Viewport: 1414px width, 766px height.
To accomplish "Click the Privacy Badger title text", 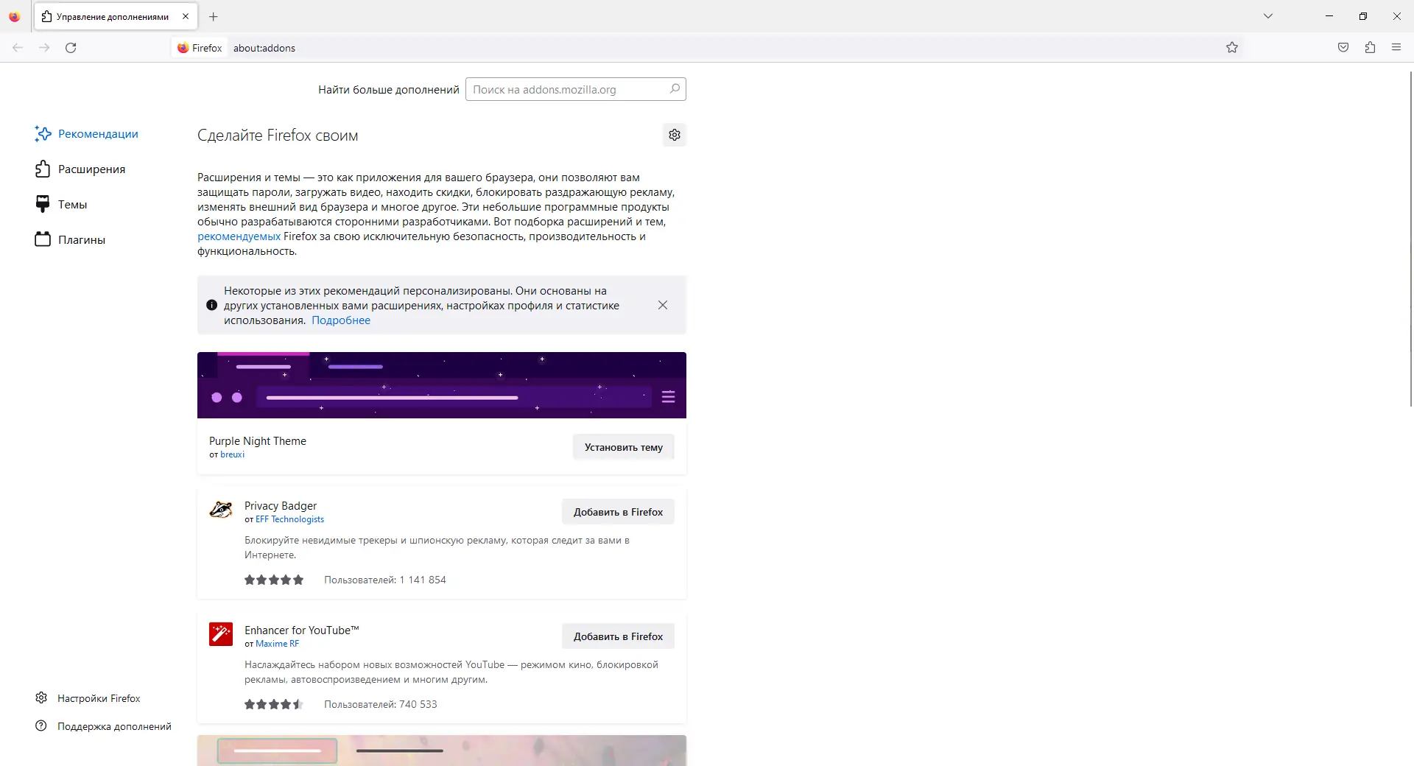I will [x=281, y=506].
